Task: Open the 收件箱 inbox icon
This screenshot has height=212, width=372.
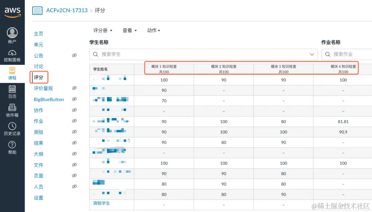Action: point(12,107)
